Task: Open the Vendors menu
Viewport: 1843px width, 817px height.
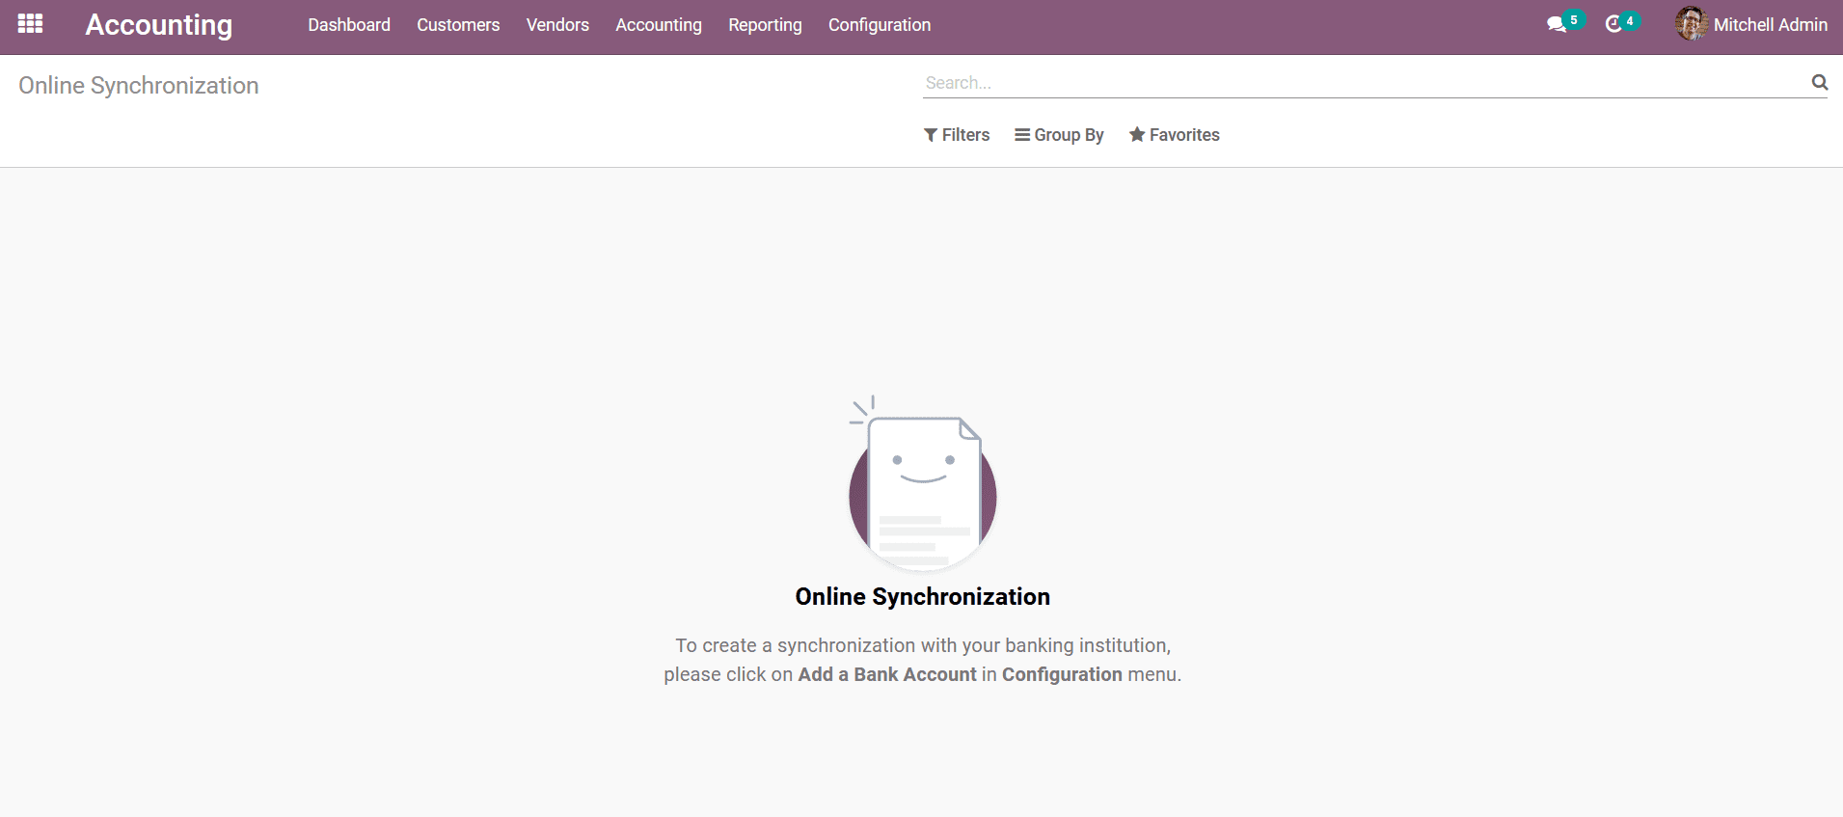Action: tap(557, 25)
